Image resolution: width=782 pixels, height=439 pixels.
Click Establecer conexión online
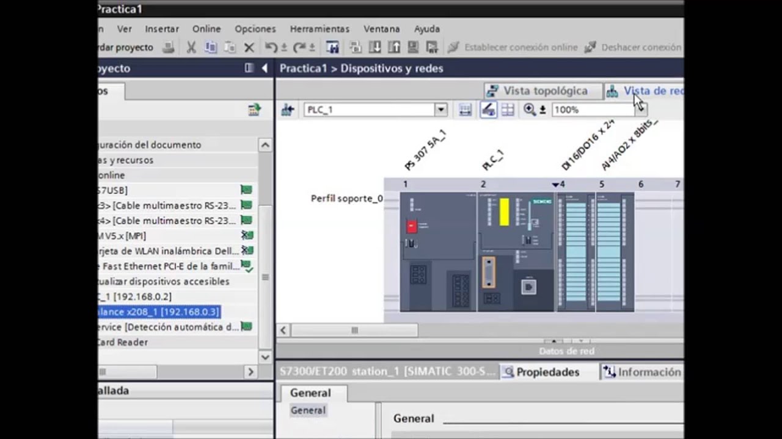(513, 47)
